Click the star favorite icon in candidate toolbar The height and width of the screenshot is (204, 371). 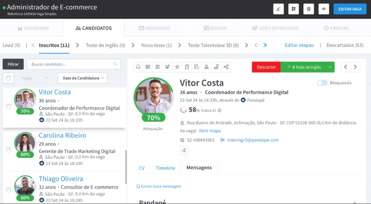177,67
